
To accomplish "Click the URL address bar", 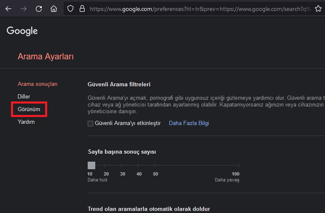I will [x=198, y=8].
